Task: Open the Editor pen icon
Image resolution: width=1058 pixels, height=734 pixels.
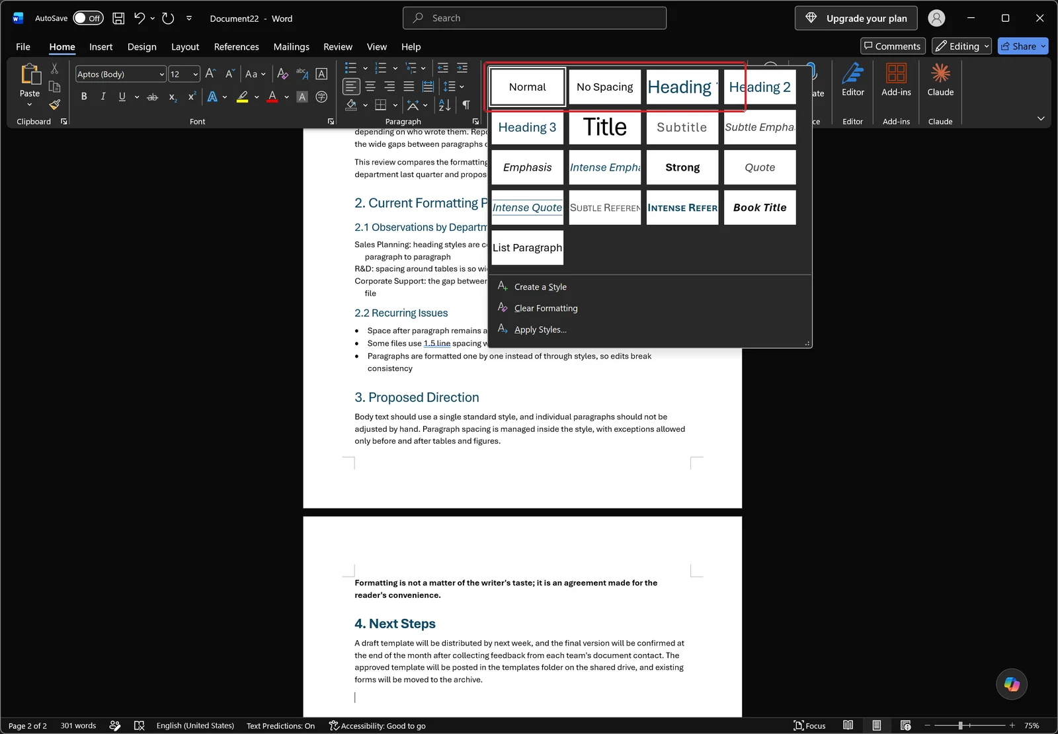Action: 853,74
